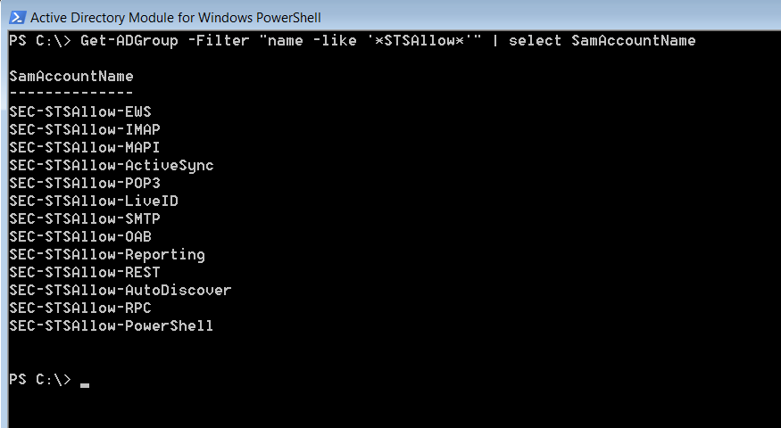Click the Active Directory Module window title

175,18
